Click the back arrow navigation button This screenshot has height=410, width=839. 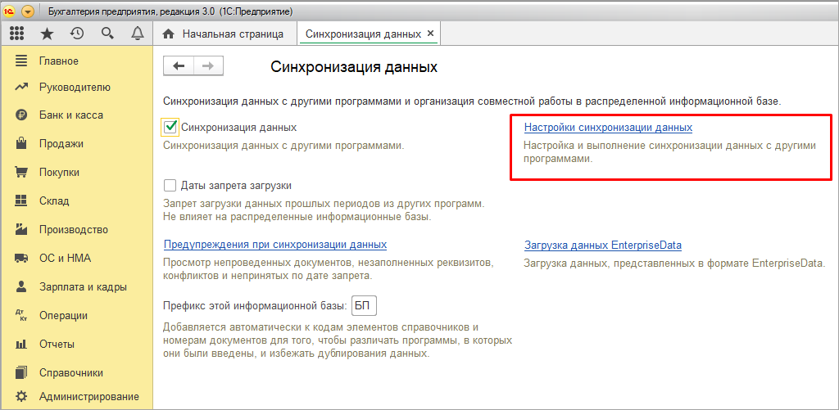tap(179, 66)
